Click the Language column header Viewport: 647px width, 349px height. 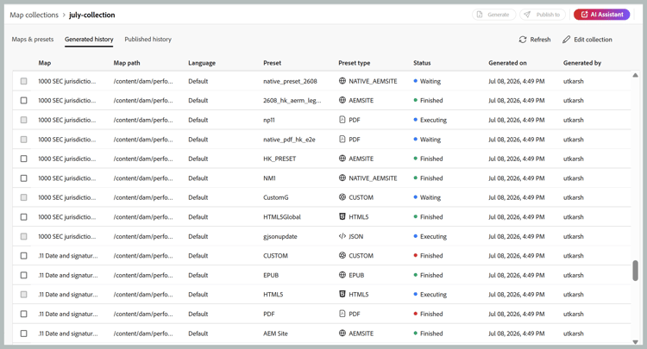click(x=202, y=63)
